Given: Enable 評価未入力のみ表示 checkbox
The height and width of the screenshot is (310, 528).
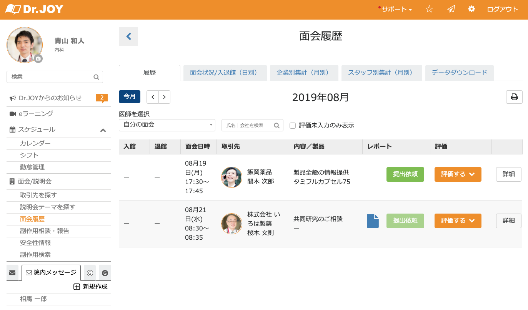Looking at the screenshot, I should click(293, 125).
